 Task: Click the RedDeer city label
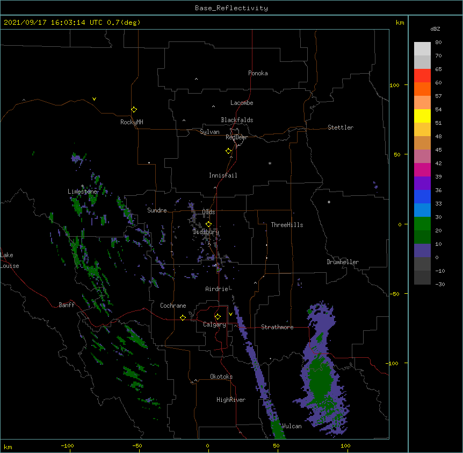236,137
